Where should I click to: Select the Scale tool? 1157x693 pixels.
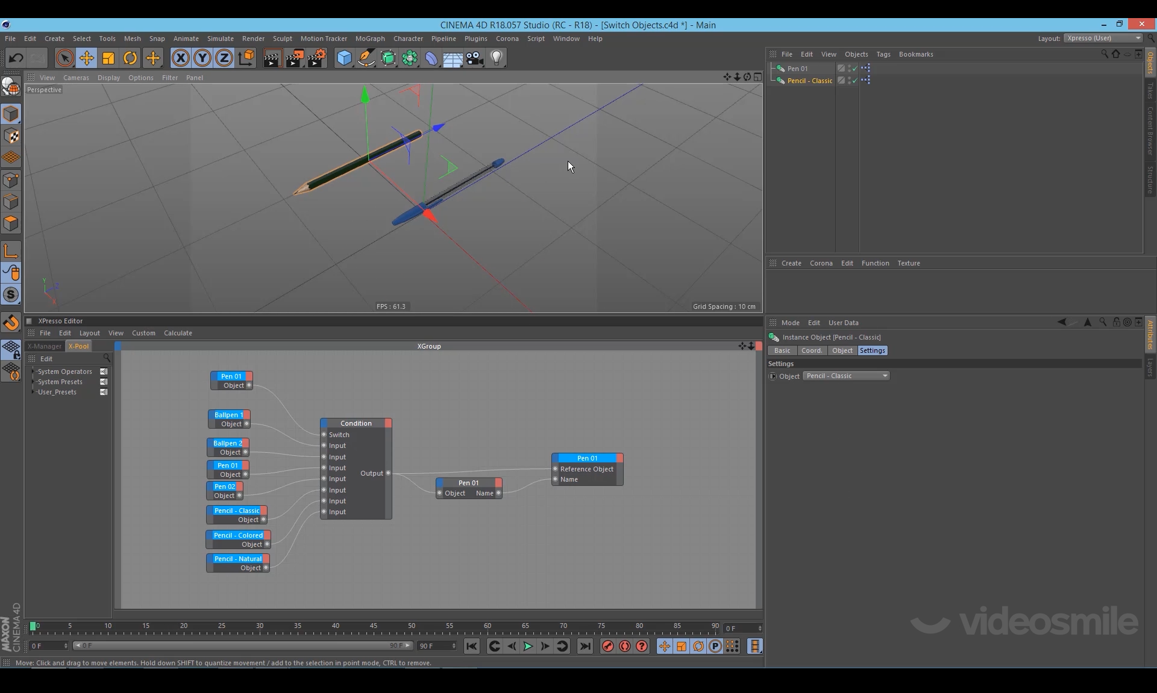point(108,58)
